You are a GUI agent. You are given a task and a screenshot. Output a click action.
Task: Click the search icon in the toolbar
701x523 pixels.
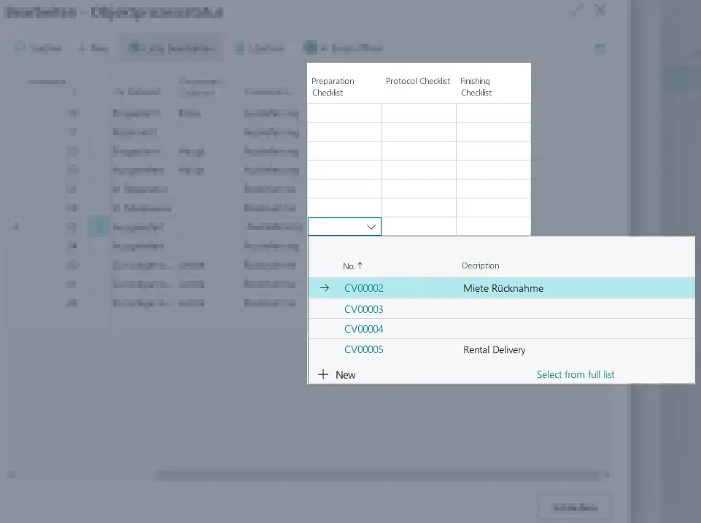(x=19, y=47)
